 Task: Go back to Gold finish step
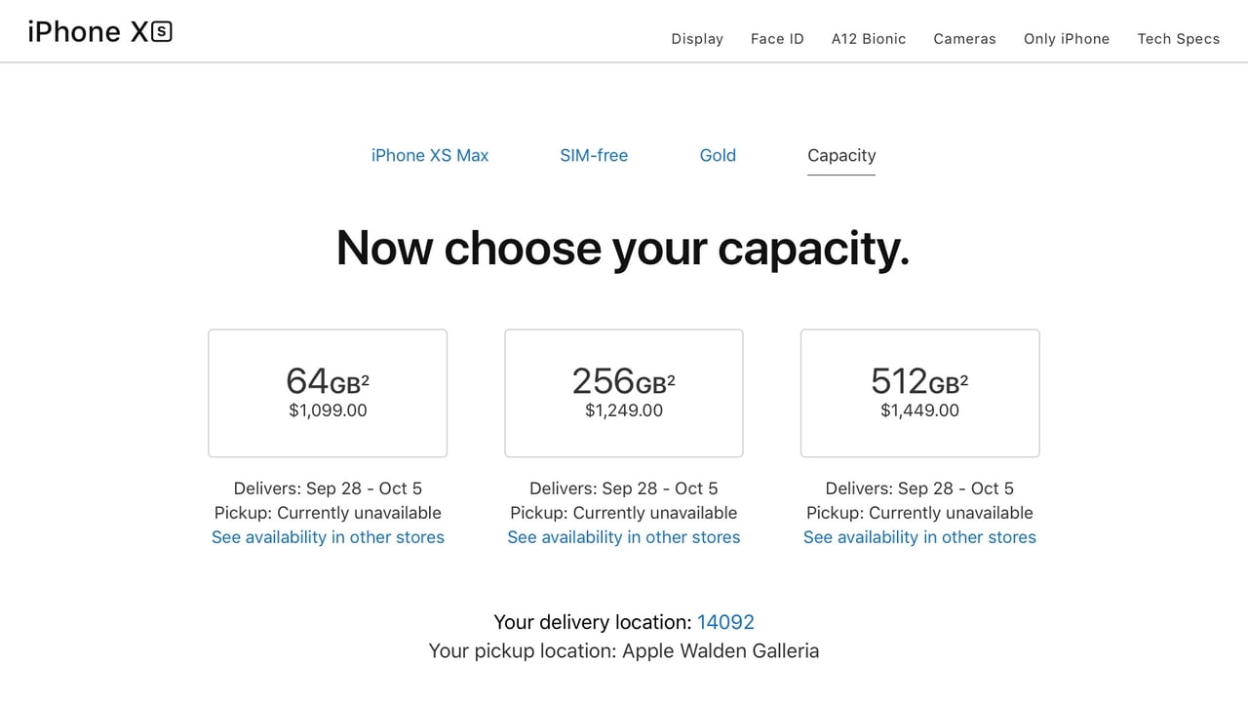click(x=718, y=155)
